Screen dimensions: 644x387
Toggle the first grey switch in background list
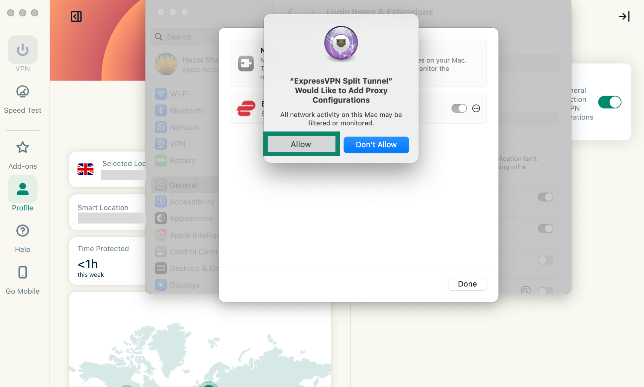tap(545, 197)
